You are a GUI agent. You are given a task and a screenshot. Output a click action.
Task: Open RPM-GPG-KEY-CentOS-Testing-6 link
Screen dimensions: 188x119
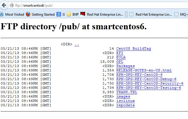pos(149,88)
